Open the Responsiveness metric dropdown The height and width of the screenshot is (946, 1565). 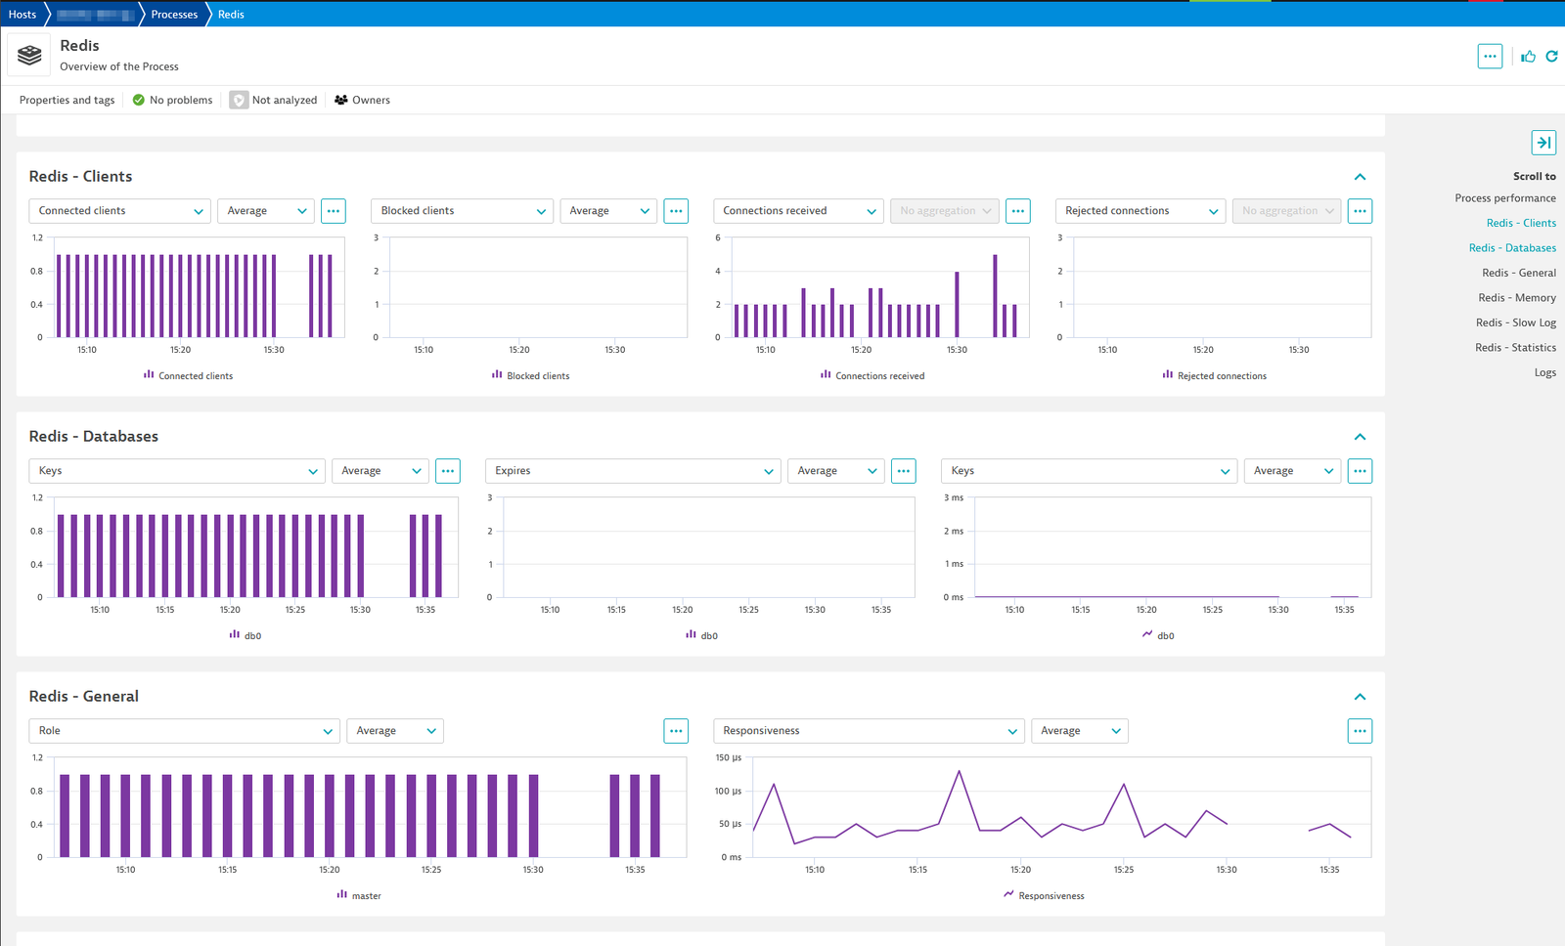click(x=869, y=731)
